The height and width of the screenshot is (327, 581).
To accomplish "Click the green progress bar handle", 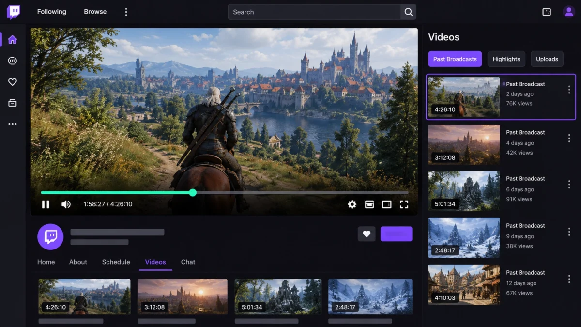I will click(193, 193).
